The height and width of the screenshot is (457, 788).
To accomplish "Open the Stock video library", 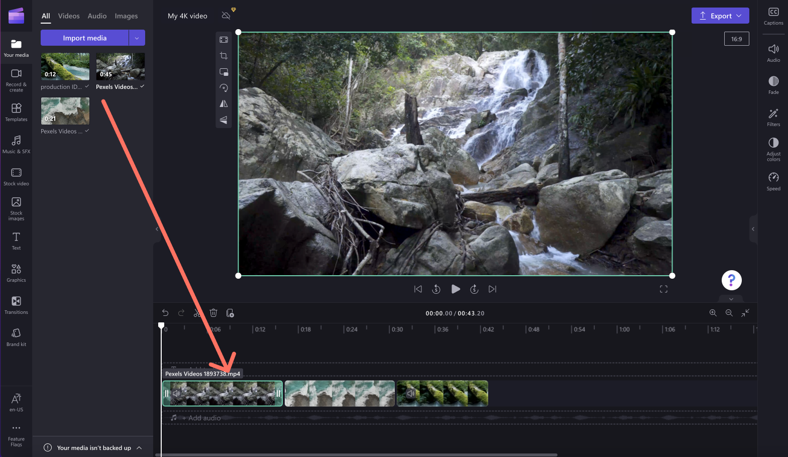I will 16,176.
